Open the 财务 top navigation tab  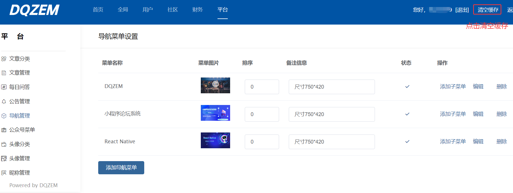tap(197, 10)
